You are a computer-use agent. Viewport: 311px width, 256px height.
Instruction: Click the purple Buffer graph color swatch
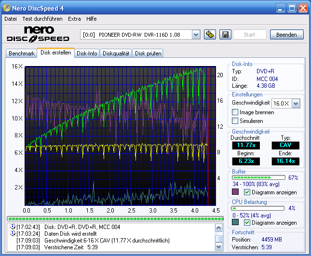pos(235,192)
